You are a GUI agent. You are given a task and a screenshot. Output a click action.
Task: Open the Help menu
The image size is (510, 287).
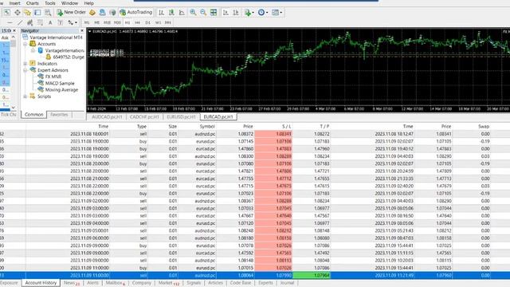click(x=88, y=3)
